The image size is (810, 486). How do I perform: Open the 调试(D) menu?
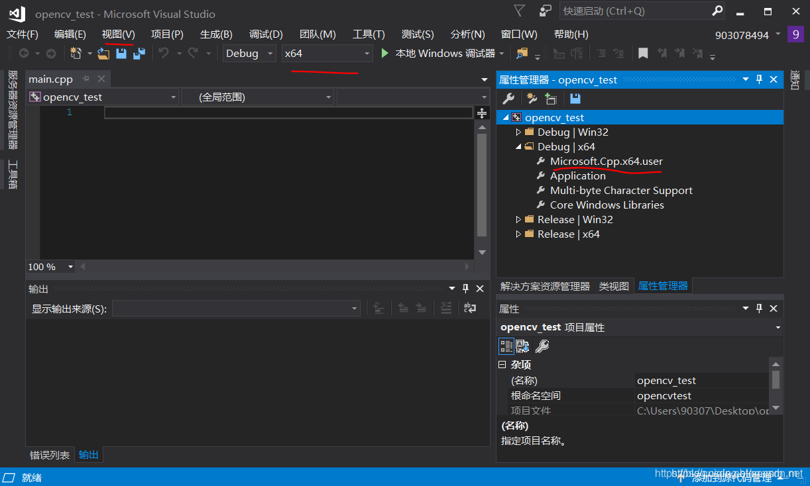coord(266,34)
